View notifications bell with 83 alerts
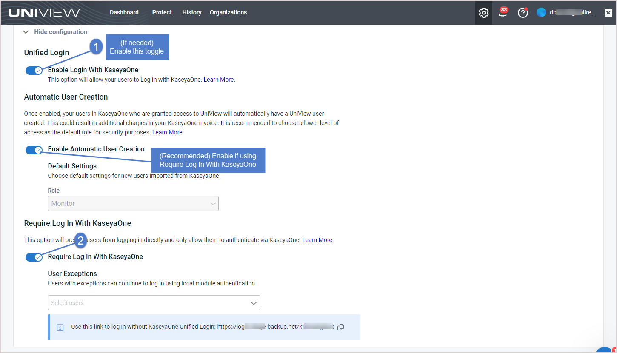The height and width of the screenshot is (353, 617). click(503, 12)
